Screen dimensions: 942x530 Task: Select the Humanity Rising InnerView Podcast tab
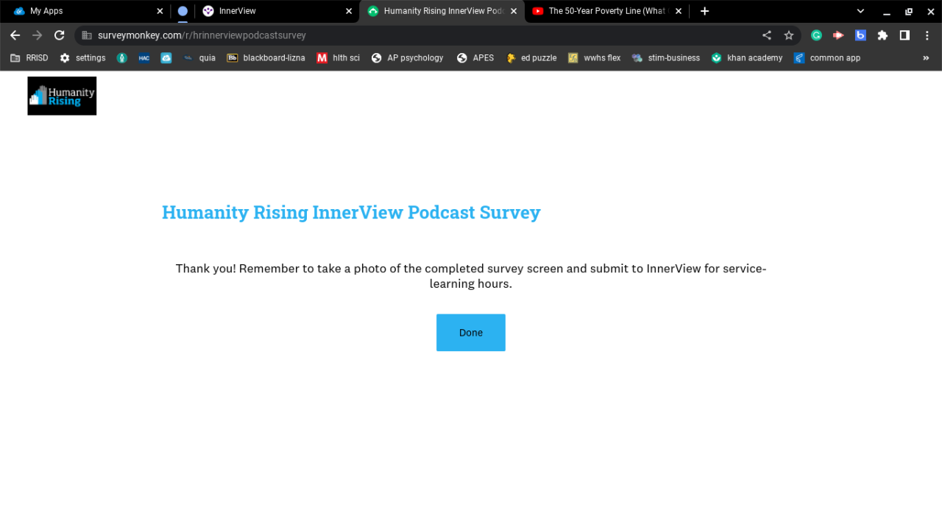(442, 11)
